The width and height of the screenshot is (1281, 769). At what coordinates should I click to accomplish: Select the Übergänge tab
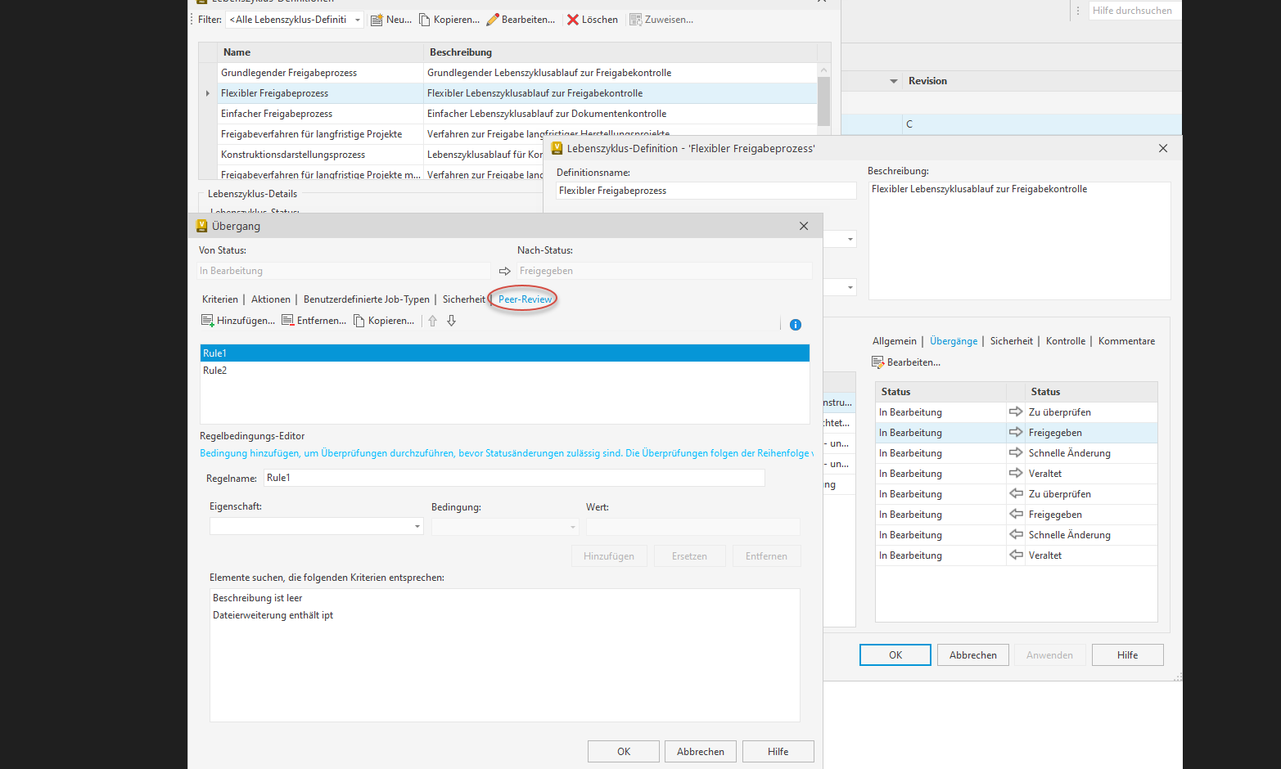[x=954, y=341]
